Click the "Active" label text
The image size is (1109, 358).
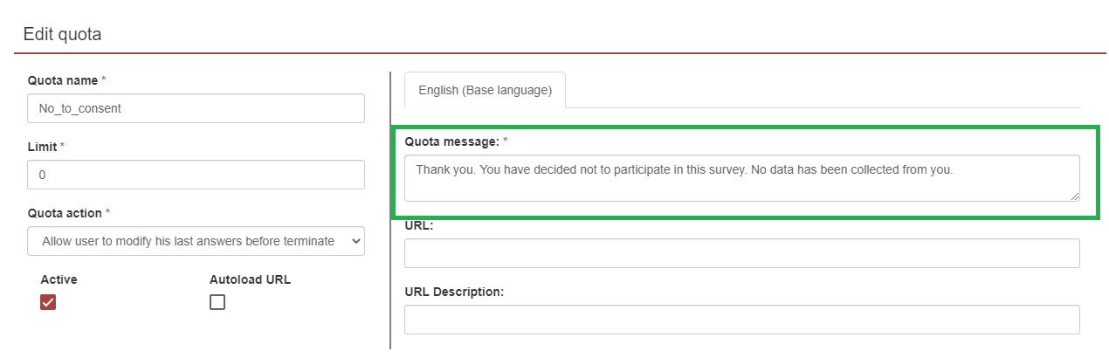pos(59,279)
